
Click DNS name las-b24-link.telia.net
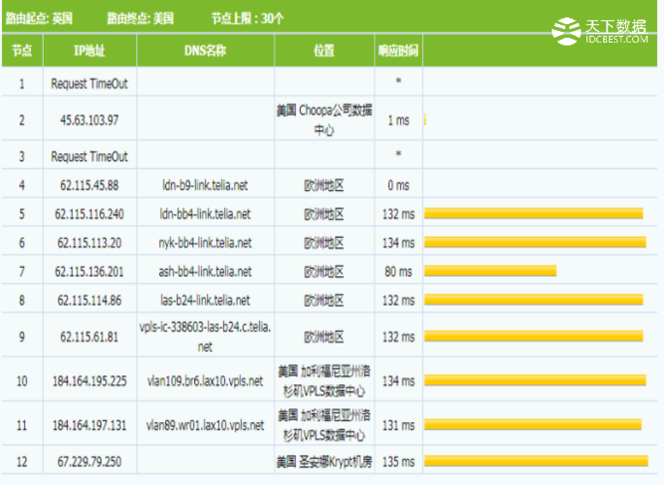pyautogui.click(x=205, y=301)
